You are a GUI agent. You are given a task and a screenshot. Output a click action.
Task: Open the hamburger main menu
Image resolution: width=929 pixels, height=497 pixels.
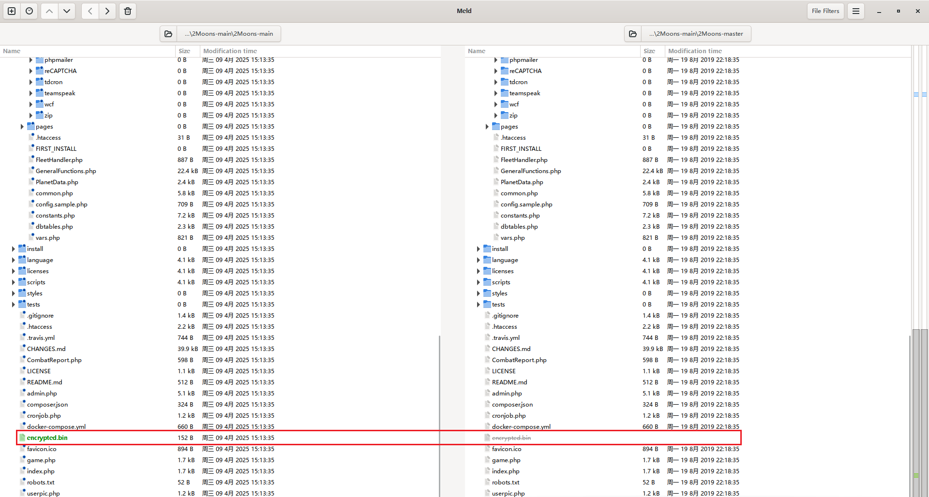click(x=855, y=11)
